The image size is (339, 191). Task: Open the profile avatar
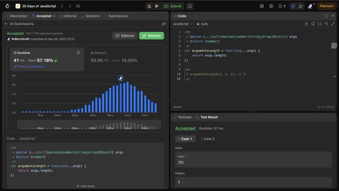[310, 6]
